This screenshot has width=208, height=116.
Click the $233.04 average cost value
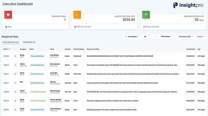[x=129, y=20]
